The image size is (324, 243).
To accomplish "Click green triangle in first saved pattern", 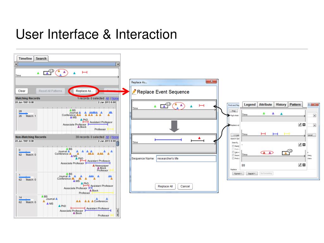I will (264, 113).
